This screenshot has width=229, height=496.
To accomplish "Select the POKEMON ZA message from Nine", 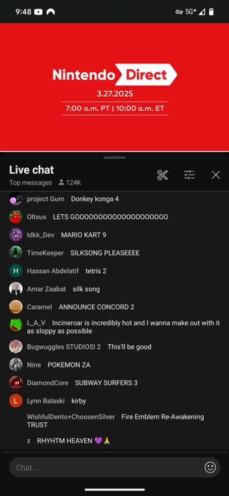I will (69, 365).
